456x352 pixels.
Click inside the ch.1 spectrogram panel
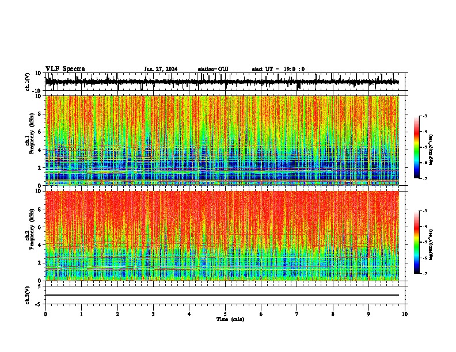coord(222,140)
